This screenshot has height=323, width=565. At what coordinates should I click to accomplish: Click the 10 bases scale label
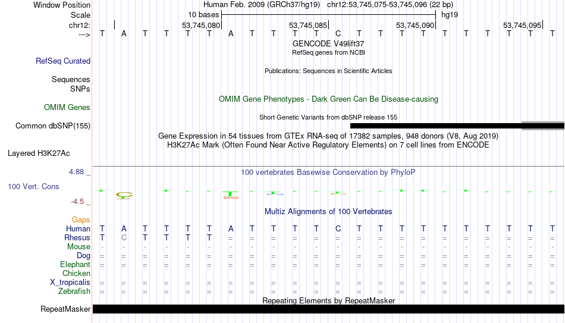(x=203, y=15)
